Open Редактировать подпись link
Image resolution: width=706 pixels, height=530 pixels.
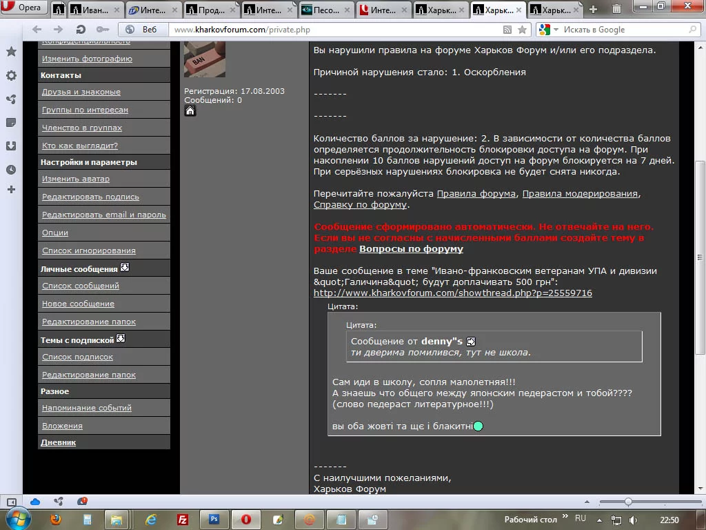tap(90, 197)
